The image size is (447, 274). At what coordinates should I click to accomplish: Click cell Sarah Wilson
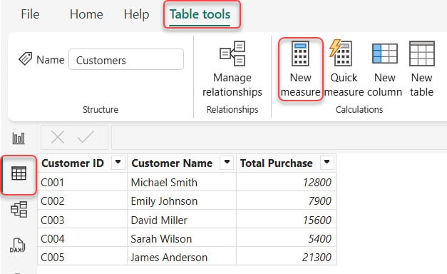(182, 238)
